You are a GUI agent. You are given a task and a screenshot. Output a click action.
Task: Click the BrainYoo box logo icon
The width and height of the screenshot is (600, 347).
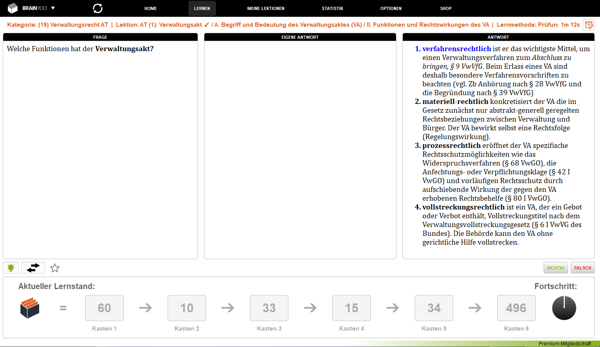[13, 8]
